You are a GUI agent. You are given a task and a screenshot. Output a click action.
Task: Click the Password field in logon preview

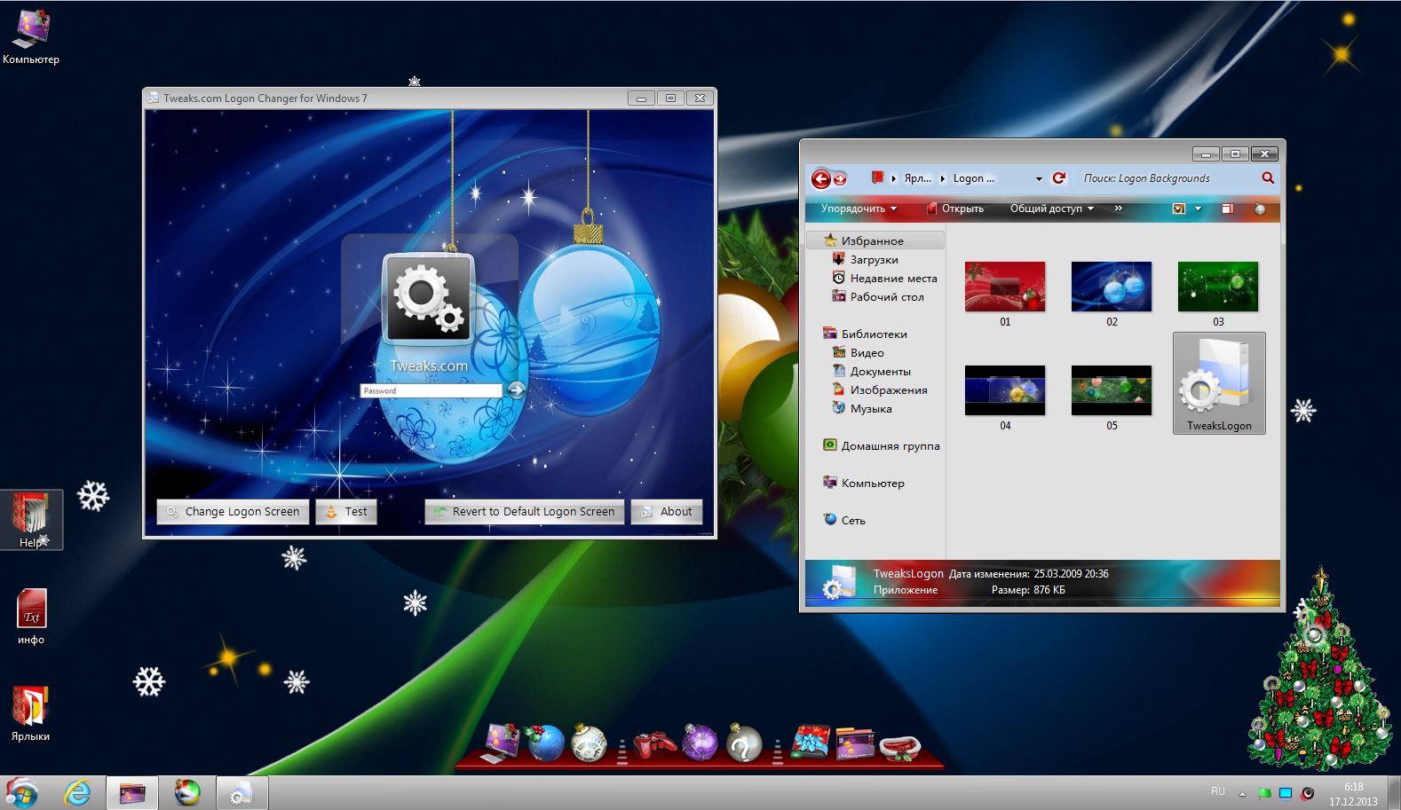pos(431,390)
